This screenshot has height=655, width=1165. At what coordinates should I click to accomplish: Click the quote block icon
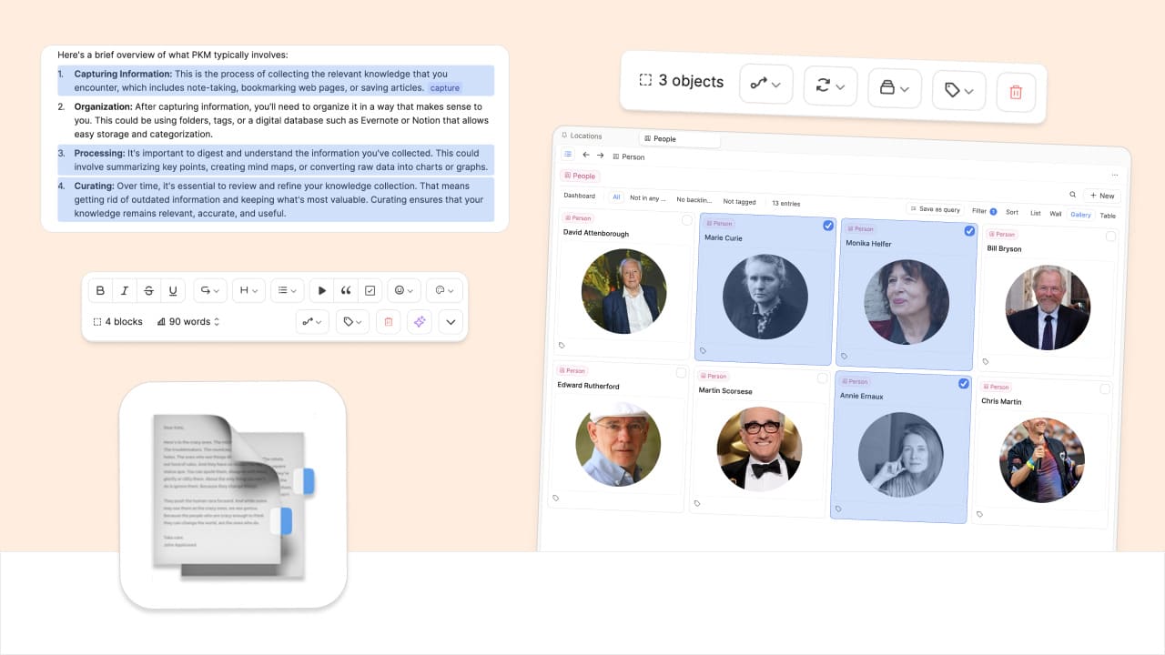pyautogui.click(x=345, y=290)
